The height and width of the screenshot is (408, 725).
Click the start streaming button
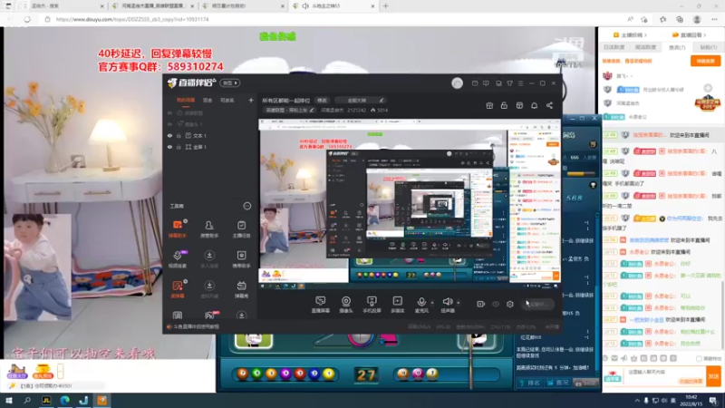pos(537,304)
